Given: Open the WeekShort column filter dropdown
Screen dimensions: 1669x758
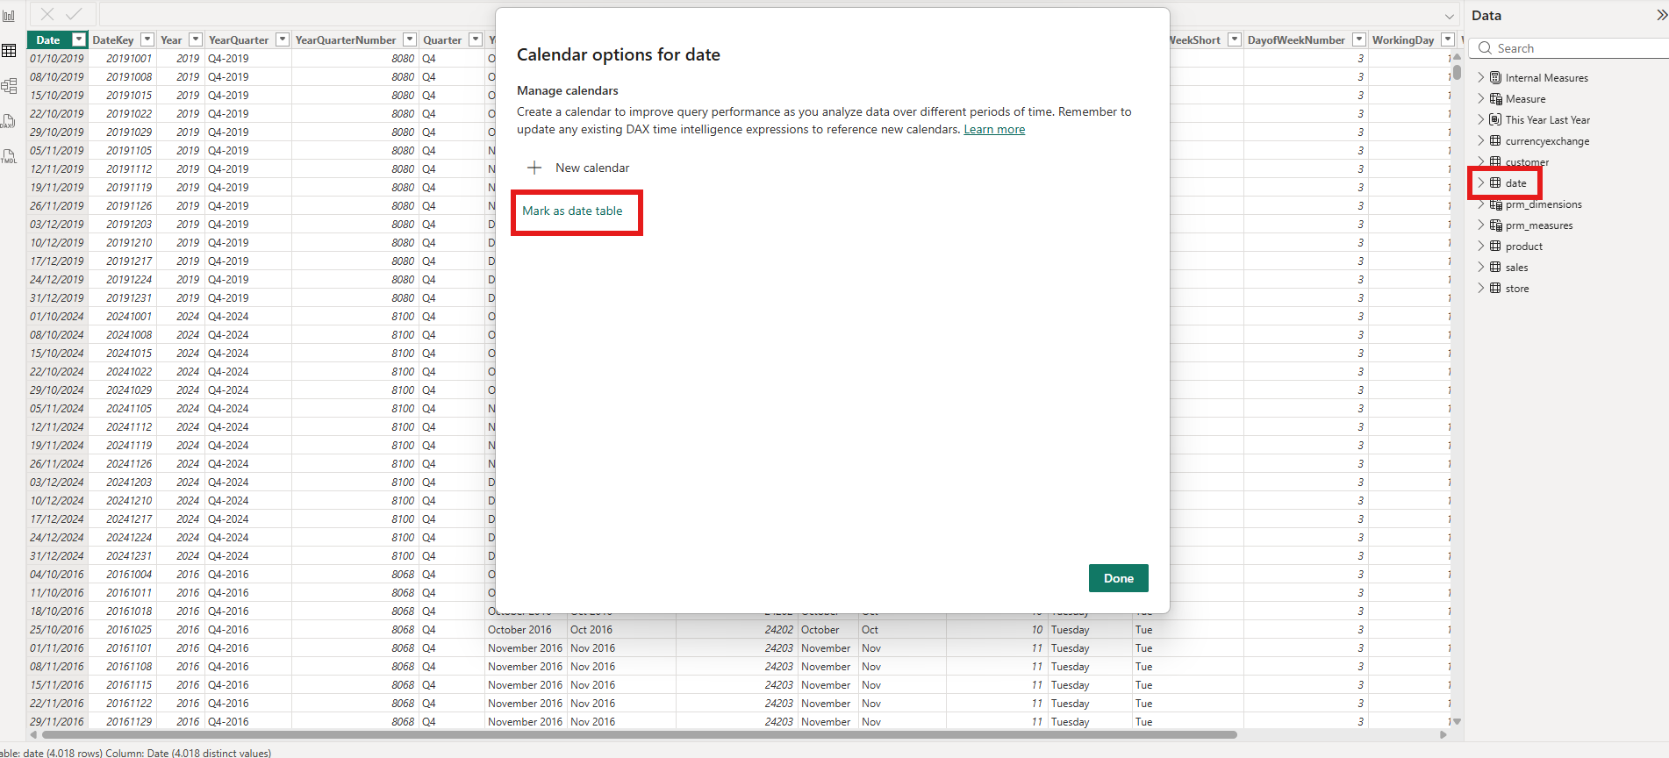Looking at the screenshot, I should tap(1235, 39).
